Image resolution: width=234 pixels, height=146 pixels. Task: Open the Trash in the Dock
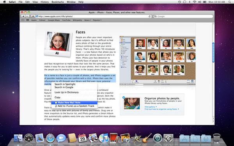(216, 138)
